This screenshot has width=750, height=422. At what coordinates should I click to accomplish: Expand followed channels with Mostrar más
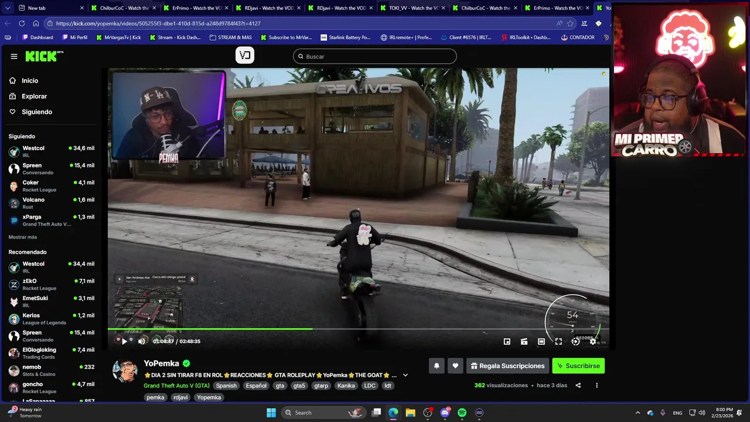point(23,237)
